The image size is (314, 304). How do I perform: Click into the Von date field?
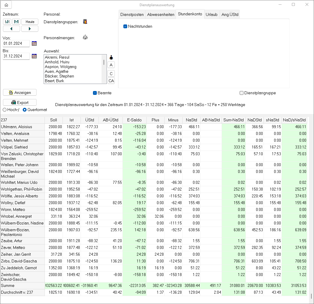click(x=16, y=44)
